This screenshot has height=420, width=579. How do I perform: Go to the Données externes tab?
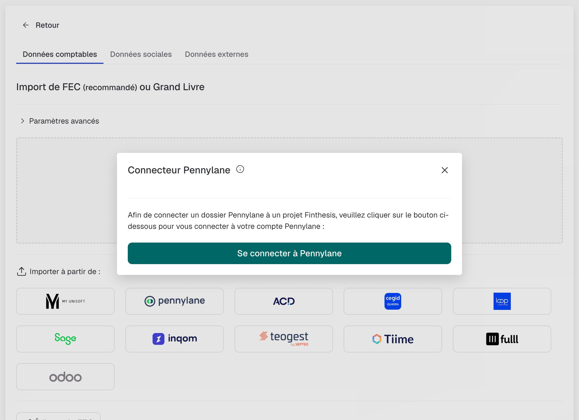[x=216, y=54]
